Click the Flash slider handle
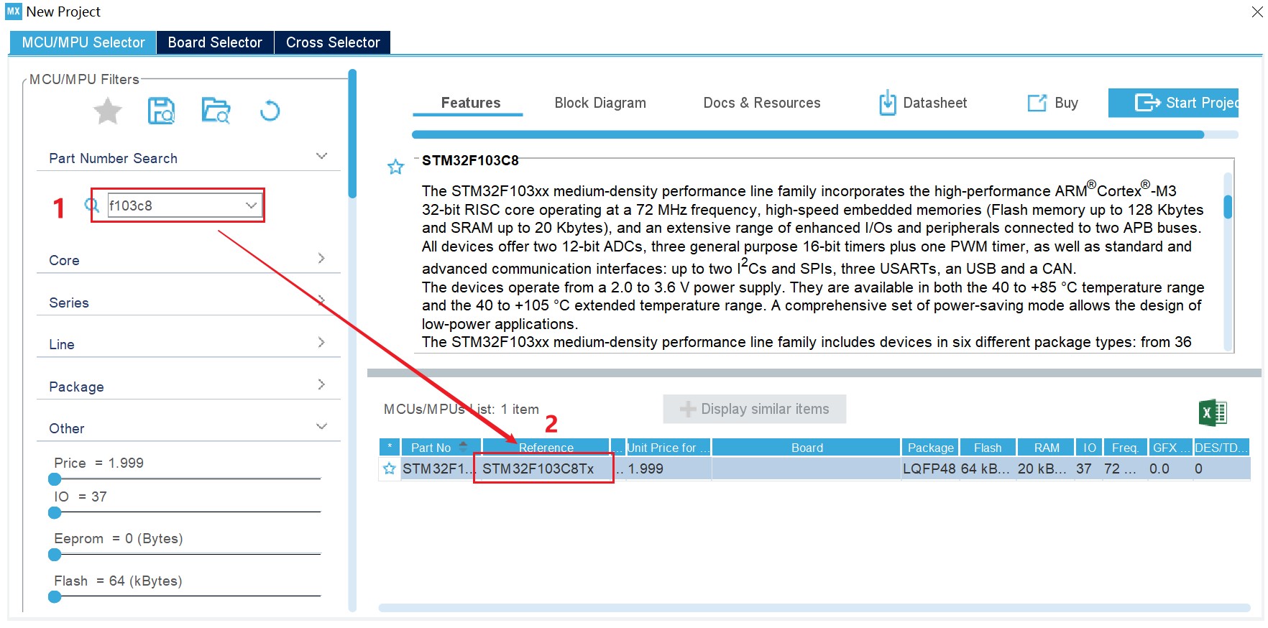The width and height of the screenshot is (1268, 628). tap(55, 596)
